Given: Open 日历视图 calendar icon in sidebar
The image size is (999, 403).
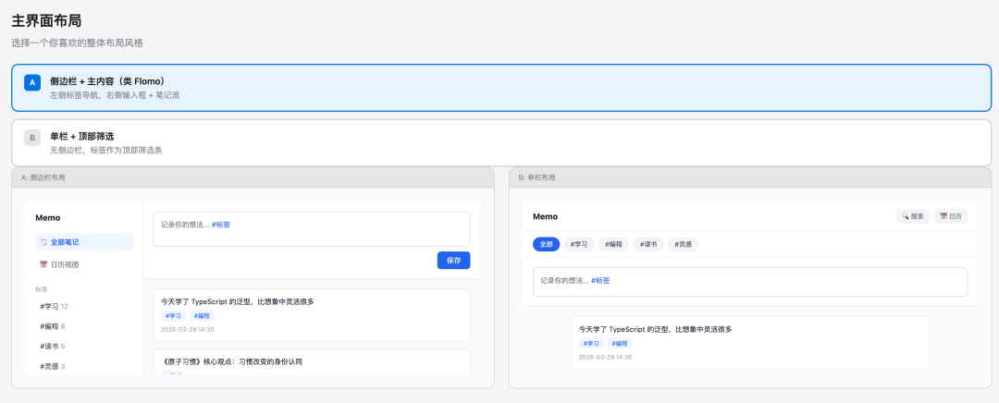Looking at the screenshot, I should click(x=43, y=264).
